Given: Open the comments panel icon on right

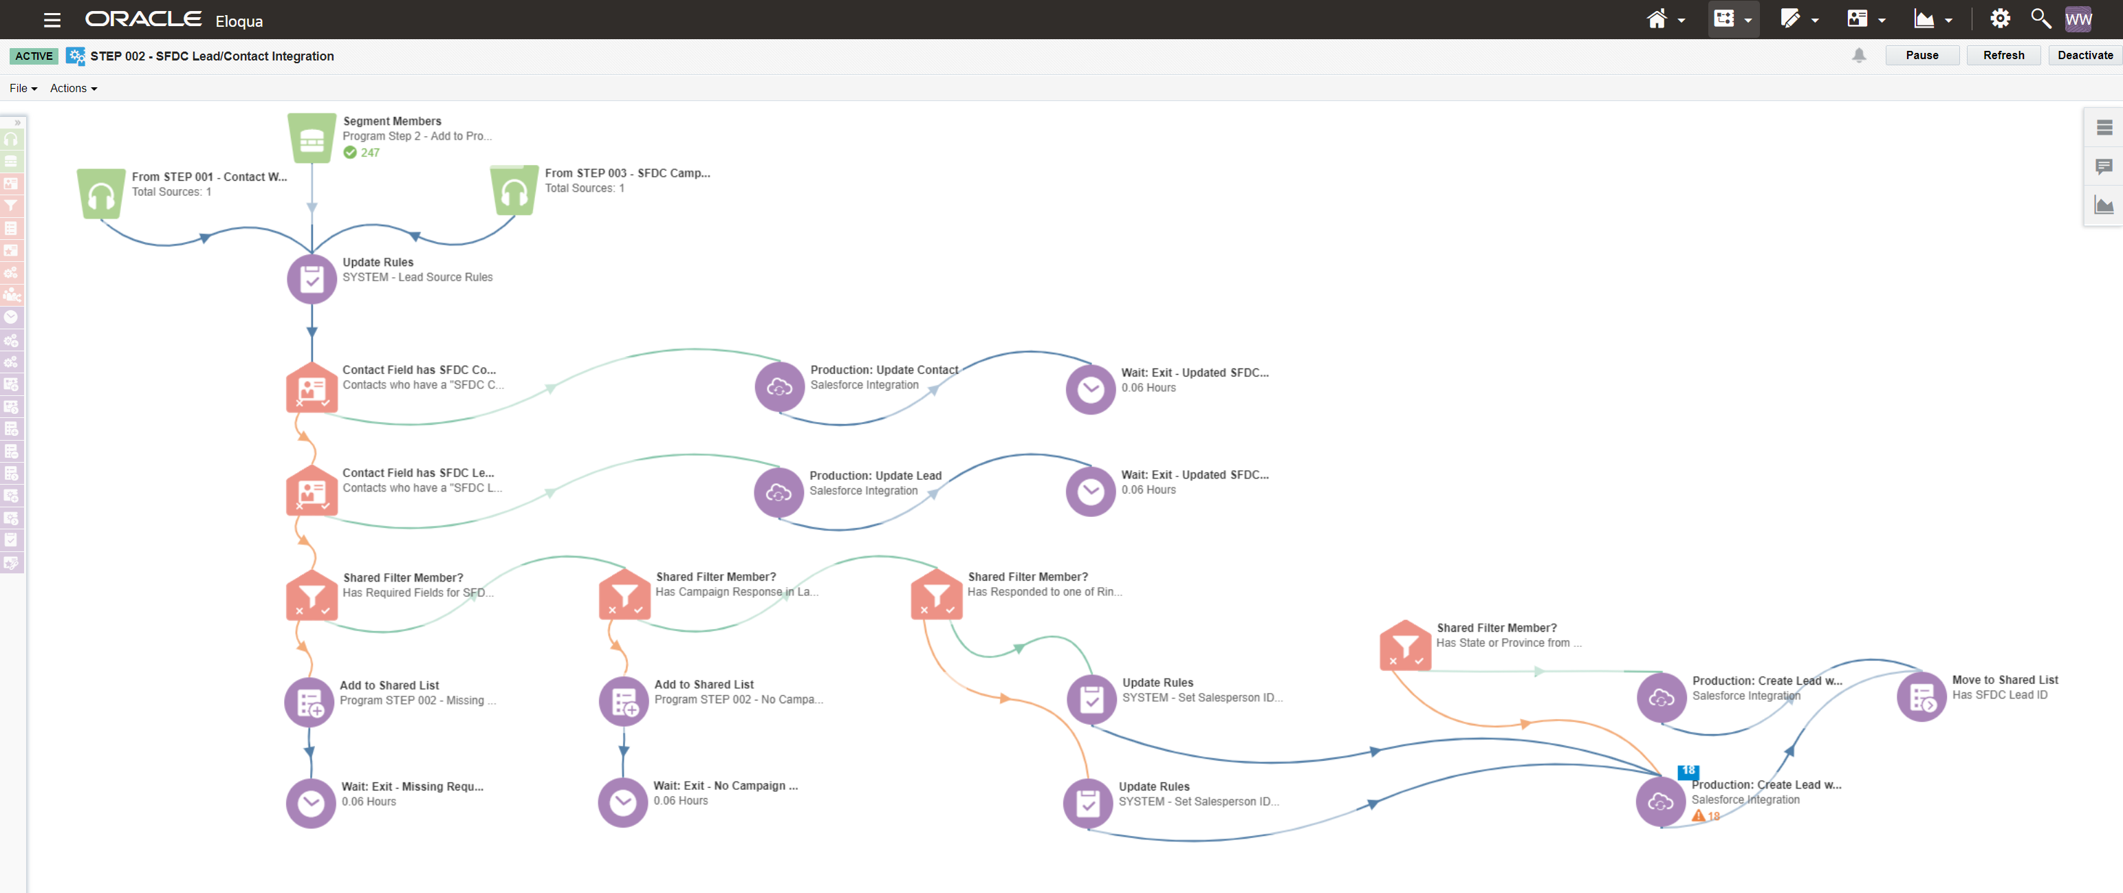Looking at the screenshot, I should 2103,167.
